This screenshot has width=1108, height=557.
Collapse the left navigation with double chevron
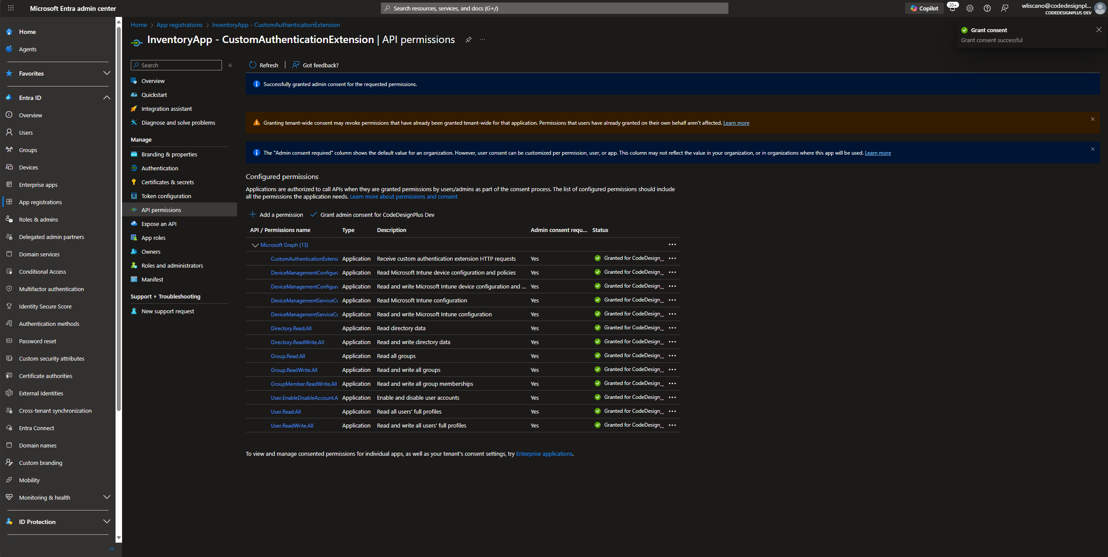tap(112, 549)
